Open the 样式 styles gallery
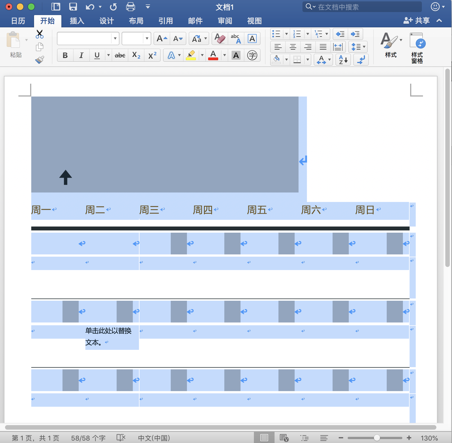Viewport: 452px width, 443px height. point(391,45)
